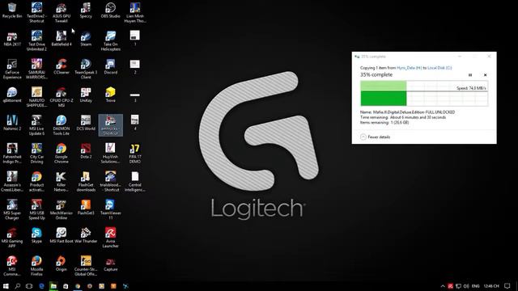Open CPUID CPU-Z MSI shortcut
Screen dimensions: 518x291
62,97
